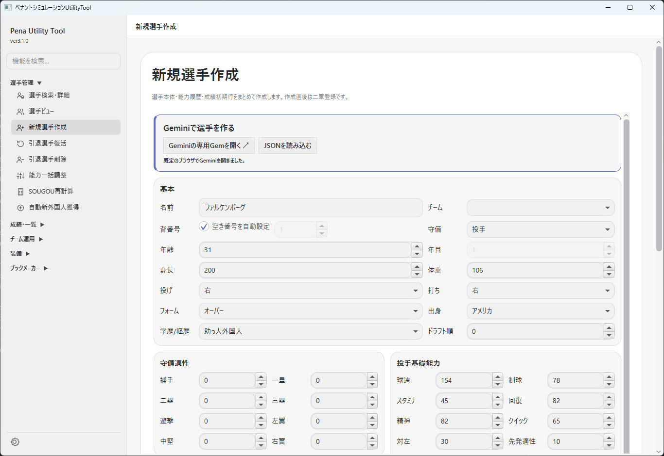
Task: Click the 選手検索・詳細 search-person icon
Action: click(20, 96)
